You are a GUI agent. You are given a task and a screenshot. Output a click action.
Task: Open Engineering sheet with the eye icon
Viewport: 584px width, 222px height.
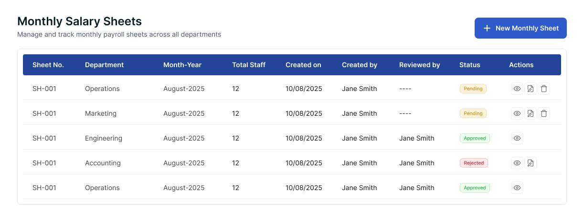[x=517, y=138]
